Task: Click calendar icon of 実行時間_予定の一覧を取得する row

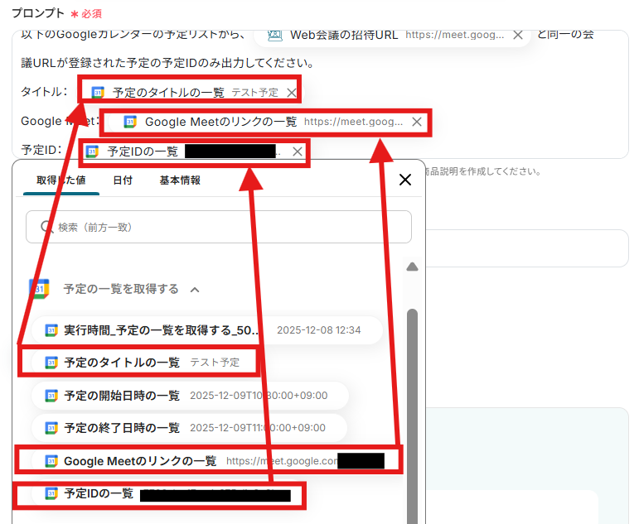Action: point(51,330)
